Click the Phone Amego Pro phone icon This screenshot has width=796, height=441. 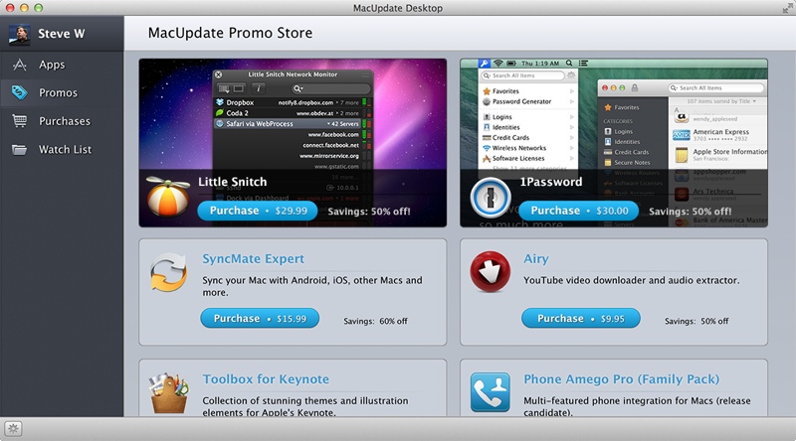[490, 392]
